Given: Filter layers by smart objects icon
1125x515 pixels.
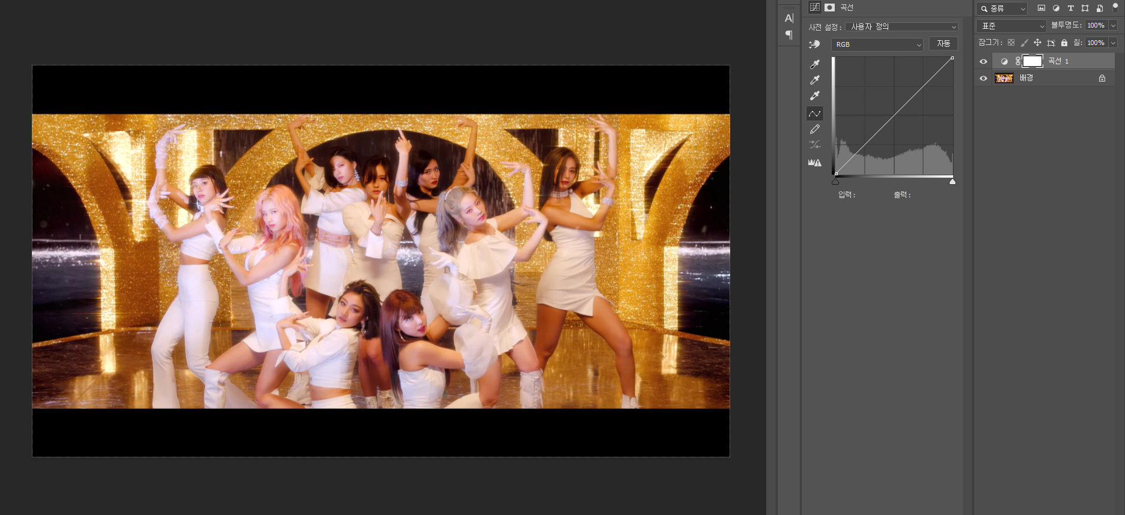Looking at the screenshot, I should point(1100,8).
